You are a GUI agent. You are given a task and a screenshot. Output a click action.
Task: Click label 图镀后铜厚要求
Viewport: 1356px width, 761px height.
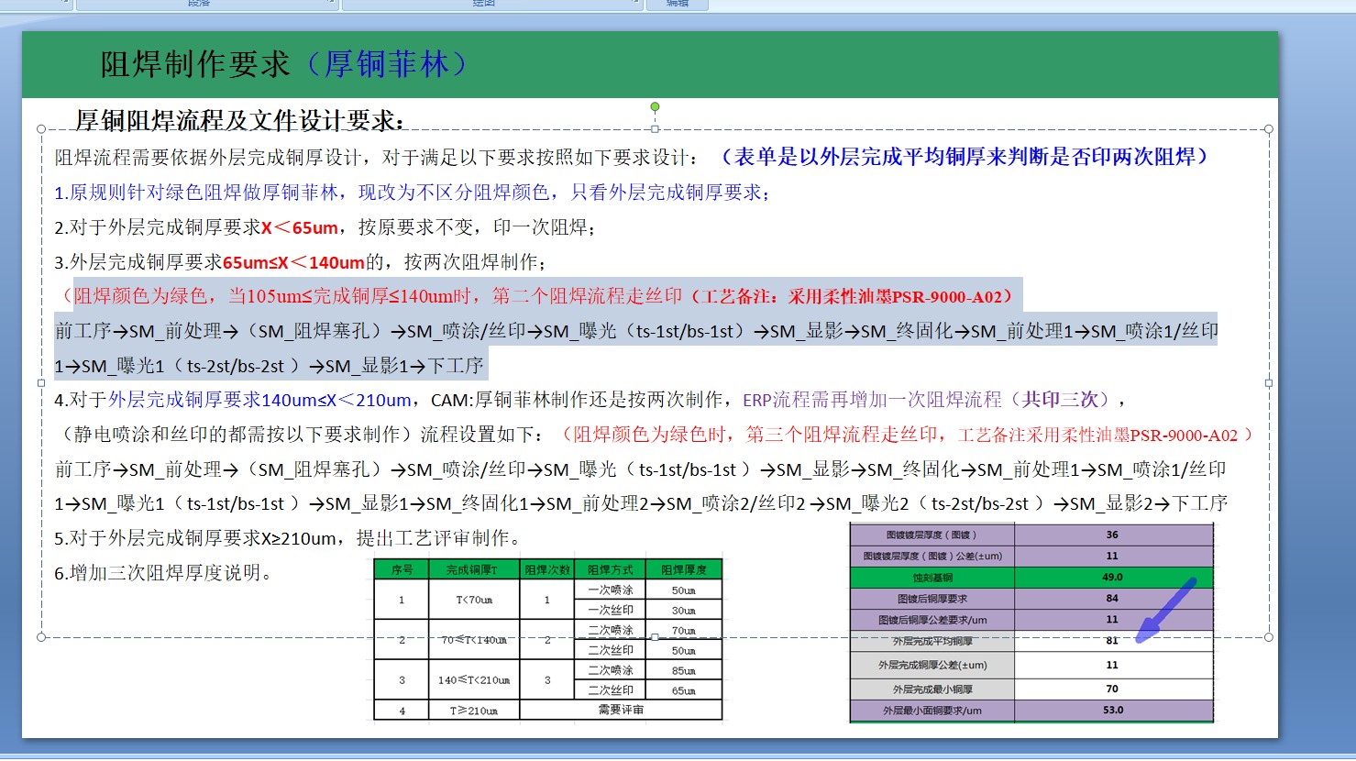(x=932, y=599)
